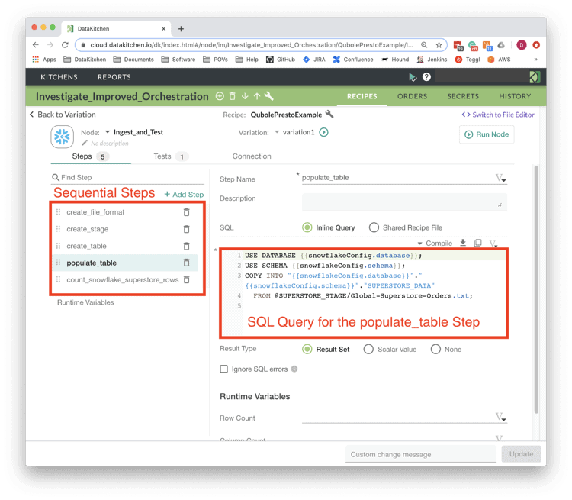572x500 pixels.
Task: Run variation1 with the play icon
Action: tap(323, 132)
